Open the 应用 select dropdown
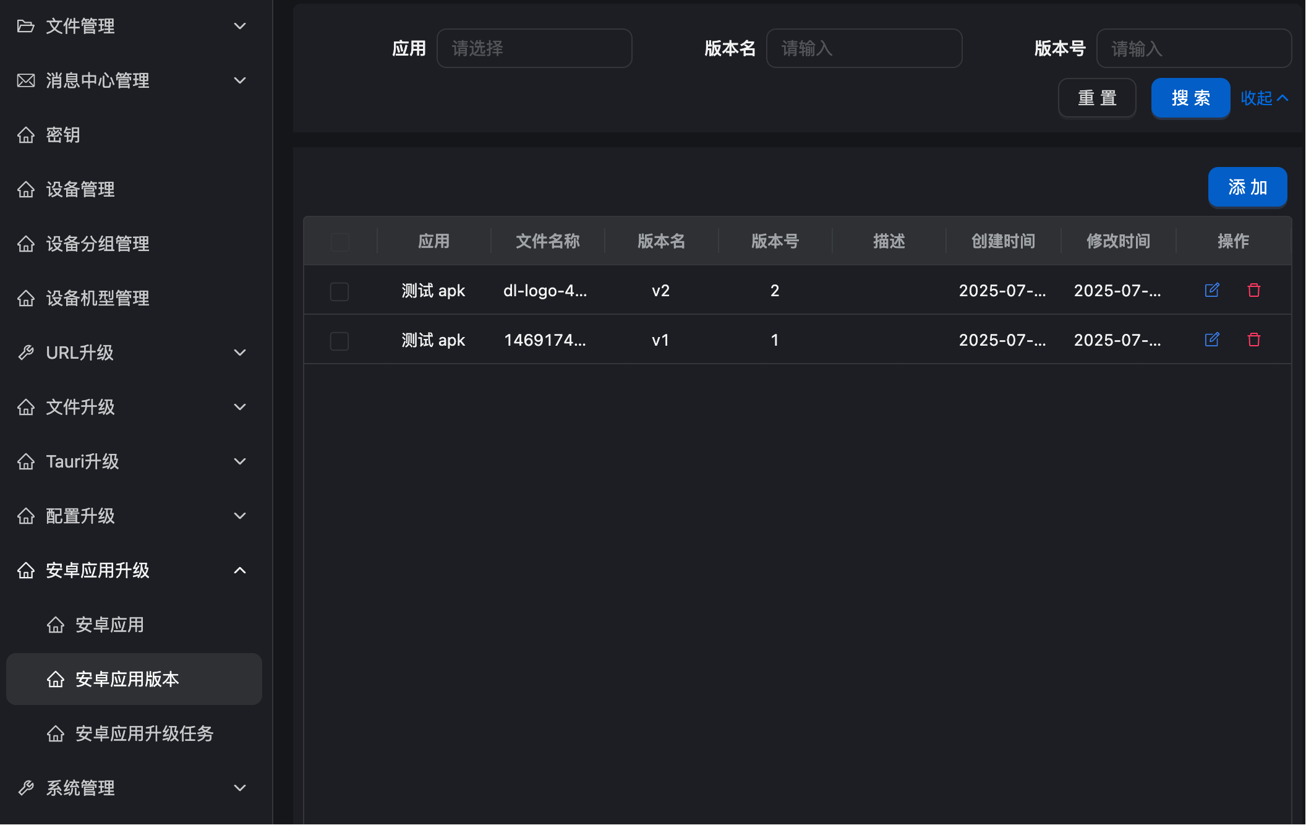The height and width of the screenshot is (825, 1306). coord(534,48)
